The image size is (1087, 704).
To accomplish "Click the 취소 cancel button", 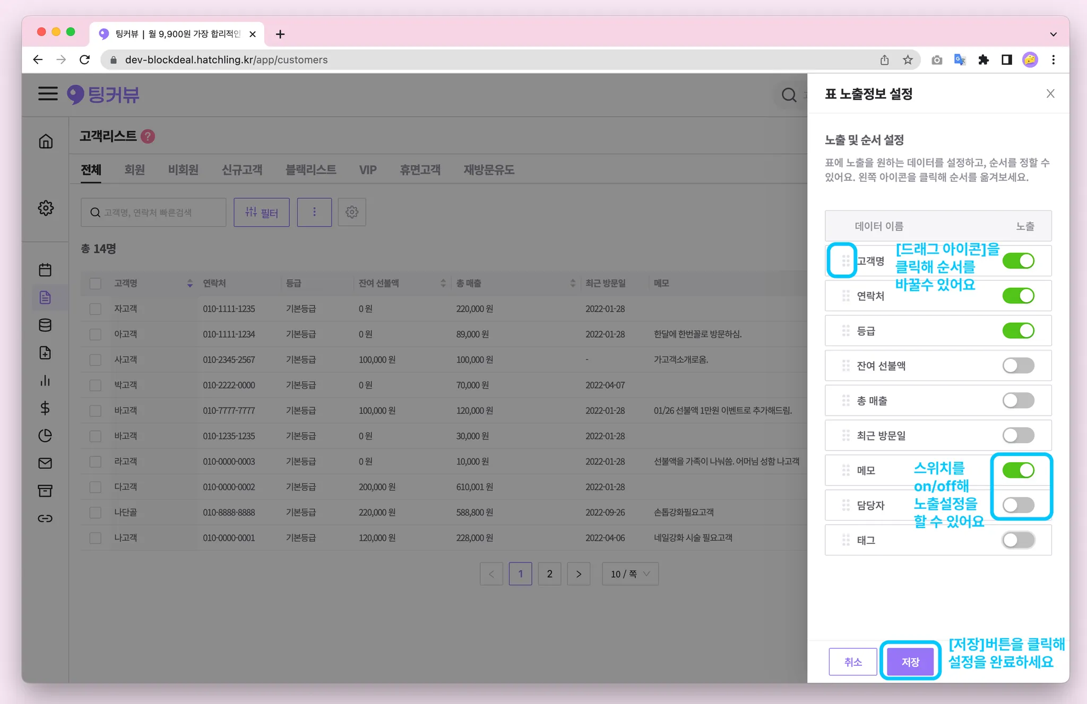I will pos(852,662).
